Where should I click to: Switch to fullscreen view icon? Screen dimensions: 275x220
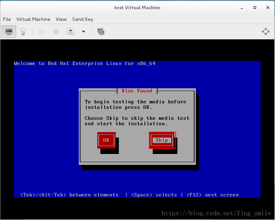[266, 31]
